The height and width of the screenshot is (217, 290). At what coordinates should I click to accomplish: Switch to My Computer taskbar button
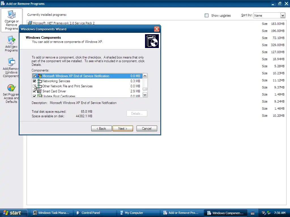point(138,213)
